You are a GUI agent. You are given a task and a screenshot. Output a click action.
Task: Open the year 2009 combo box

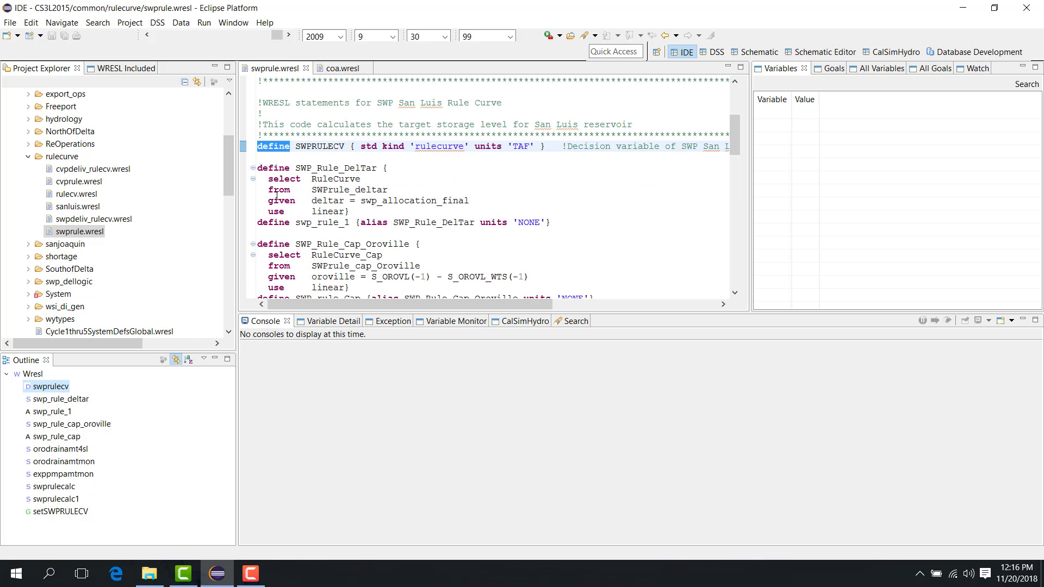pos(324,36)
